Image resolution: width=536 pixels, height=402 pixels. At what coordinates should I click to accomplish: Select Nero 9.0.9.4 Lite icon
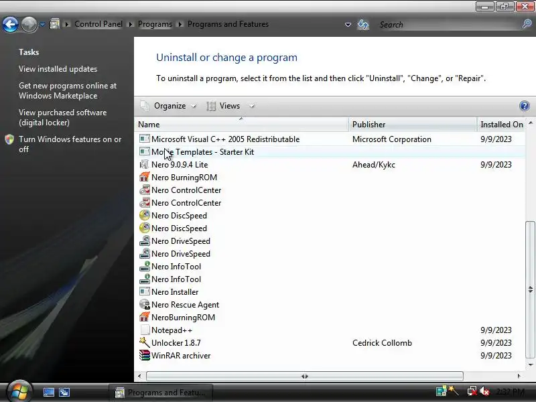click(145, 164)
